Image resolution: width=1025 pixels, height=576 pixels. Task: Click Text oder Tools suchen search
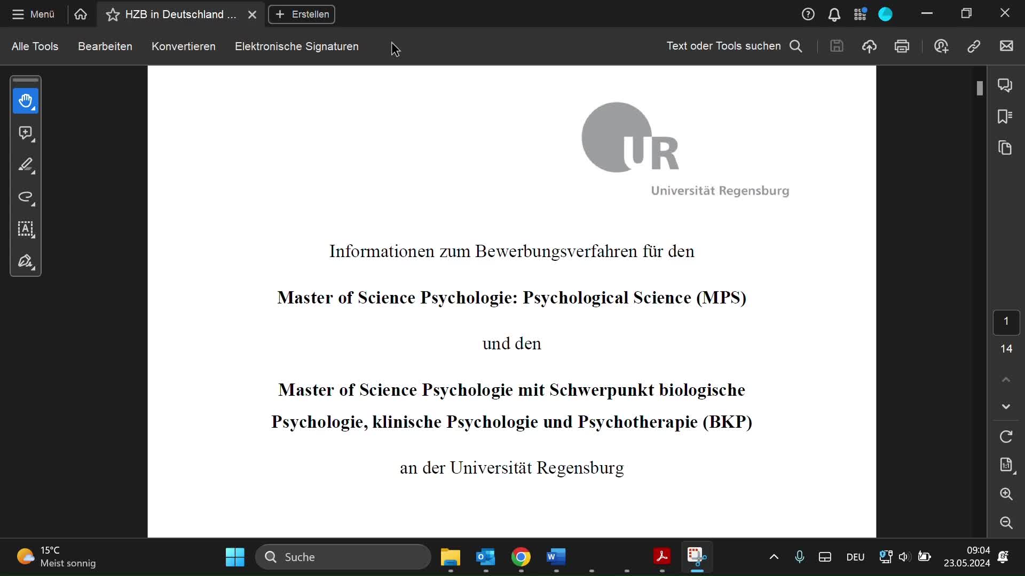pyautogui.click(x=734, y=46)
